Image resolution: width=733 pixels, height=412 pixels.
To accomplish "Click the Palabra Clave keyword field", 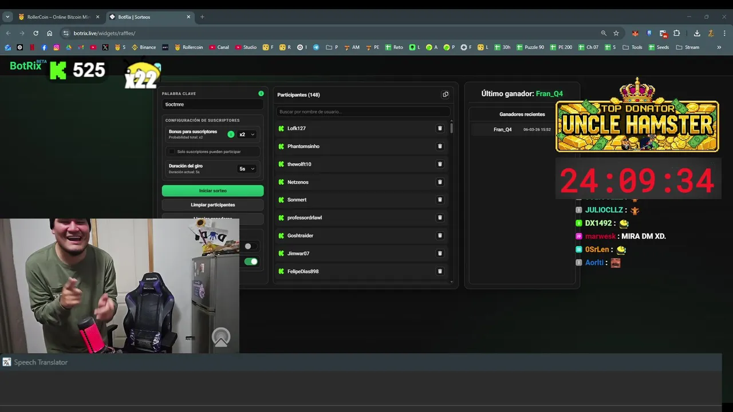I will coord(212,104).
